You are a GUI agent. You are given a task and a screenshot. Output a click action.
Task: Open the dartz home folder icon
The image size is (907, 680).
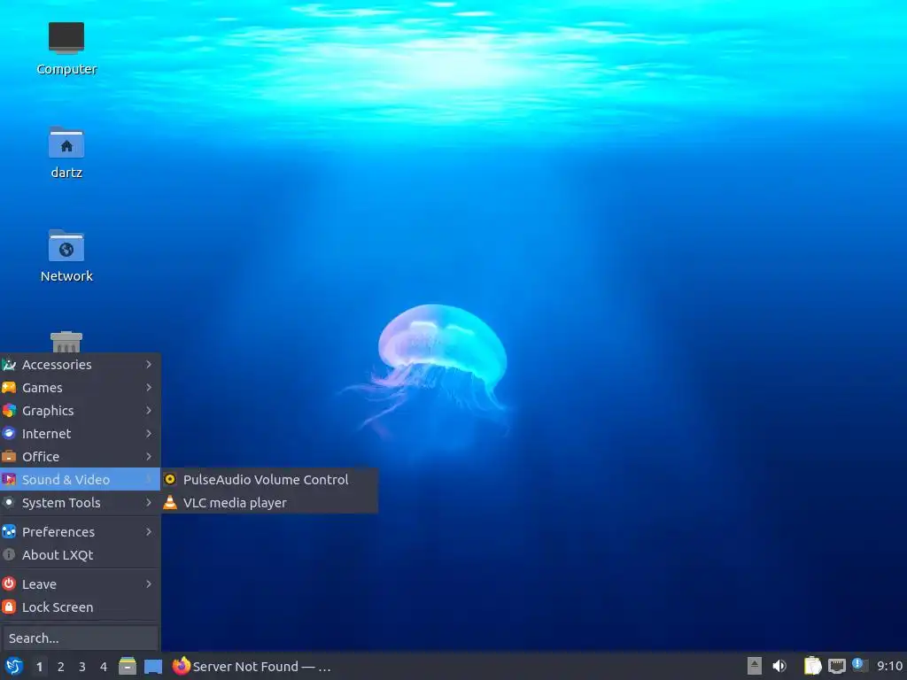[66, 152]
